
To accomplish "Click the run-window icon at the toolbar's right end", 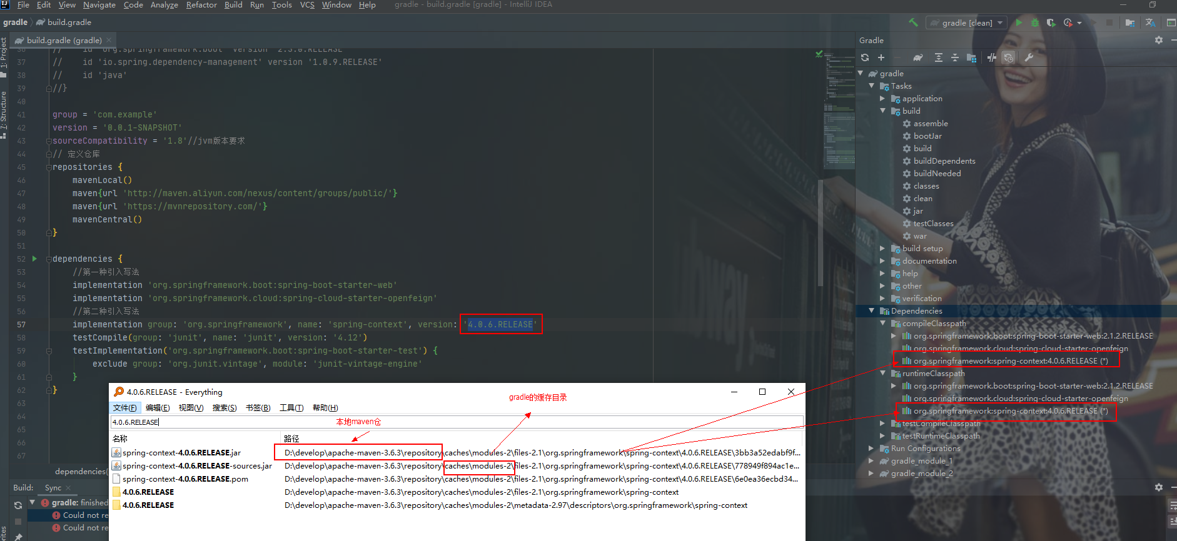I will 1171,22.
